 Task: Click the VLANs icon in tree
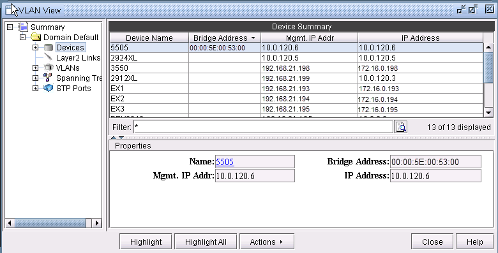click(x=49, y=68)
